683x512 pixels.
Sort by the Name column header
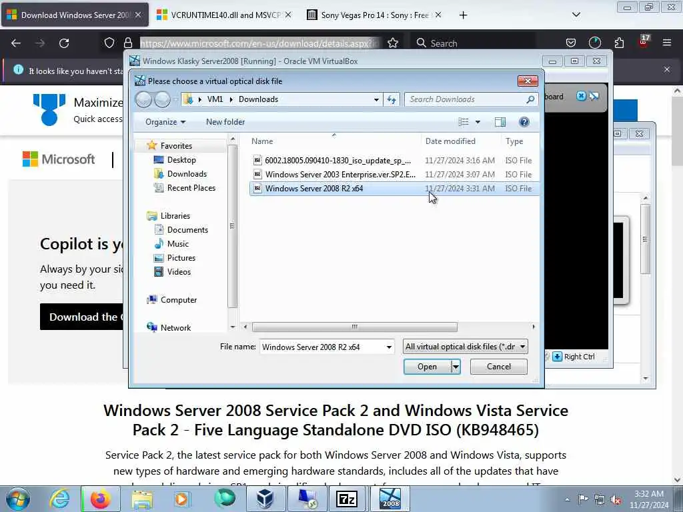(334, 141)
